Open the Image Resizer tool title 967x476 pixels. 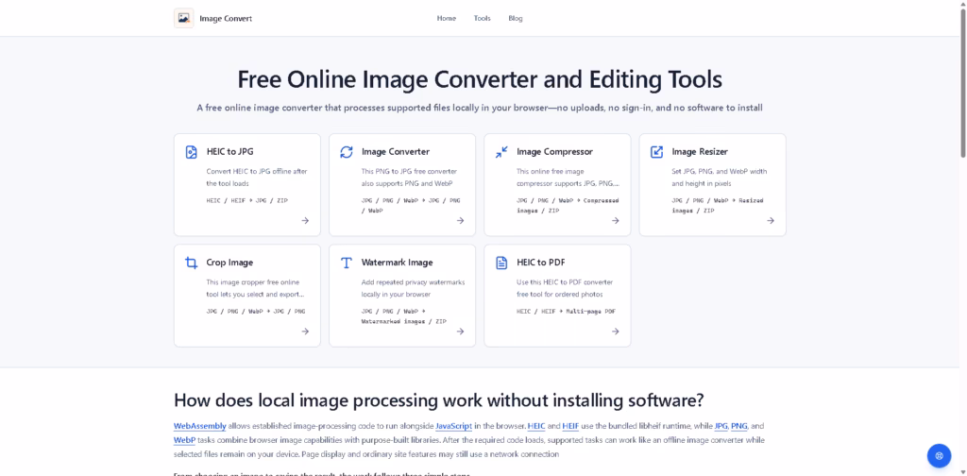point(700,152)
